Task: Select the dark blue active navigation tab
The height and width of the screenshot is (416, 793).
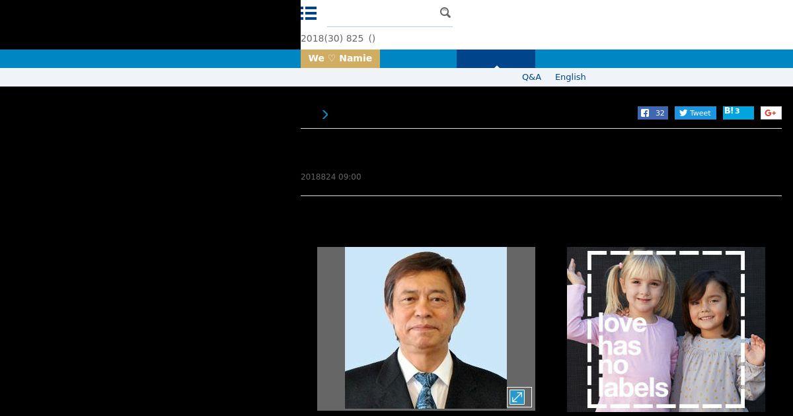Action: point(496,59)
